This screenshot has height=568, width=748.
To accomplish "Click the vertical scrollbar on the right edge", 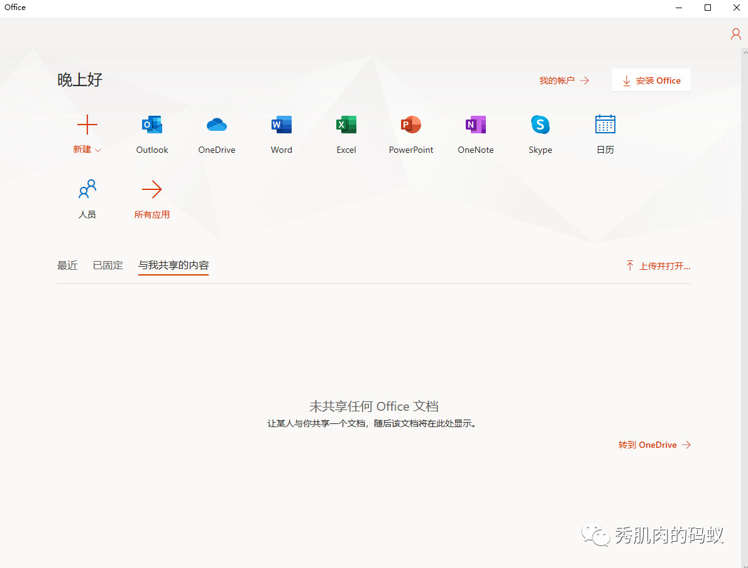I will (744, 302).
